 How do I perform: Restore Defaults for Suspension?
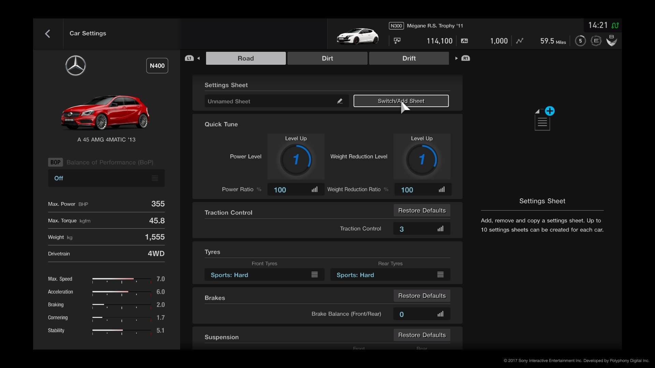422,335
